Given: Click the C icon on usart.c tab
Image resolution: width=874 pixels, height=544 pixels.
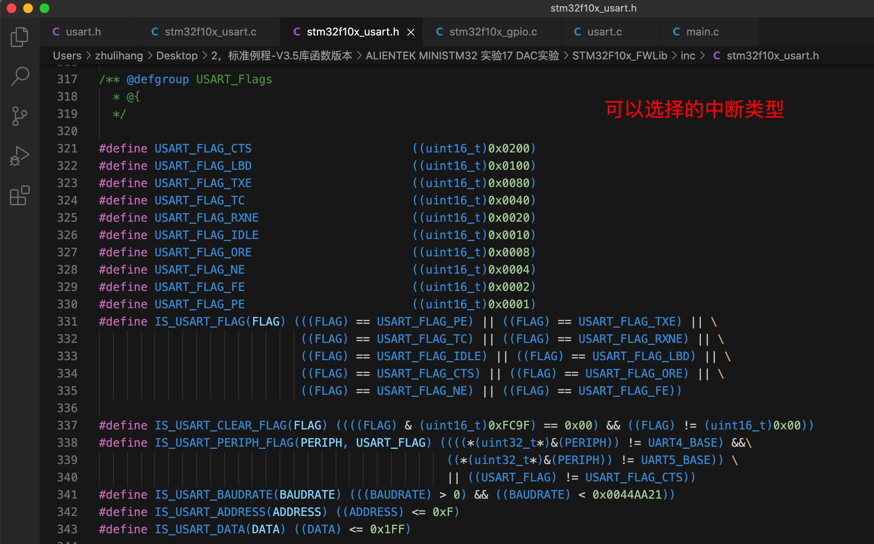Looking at the screenshot, I should (577, 32).
